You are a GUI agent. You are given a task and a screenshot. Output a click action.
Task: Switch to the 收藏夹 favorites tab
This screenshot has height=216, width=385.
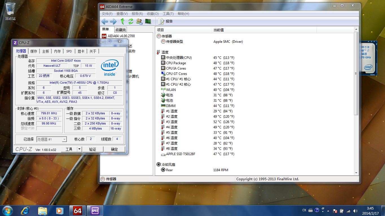tap(120, 30)
